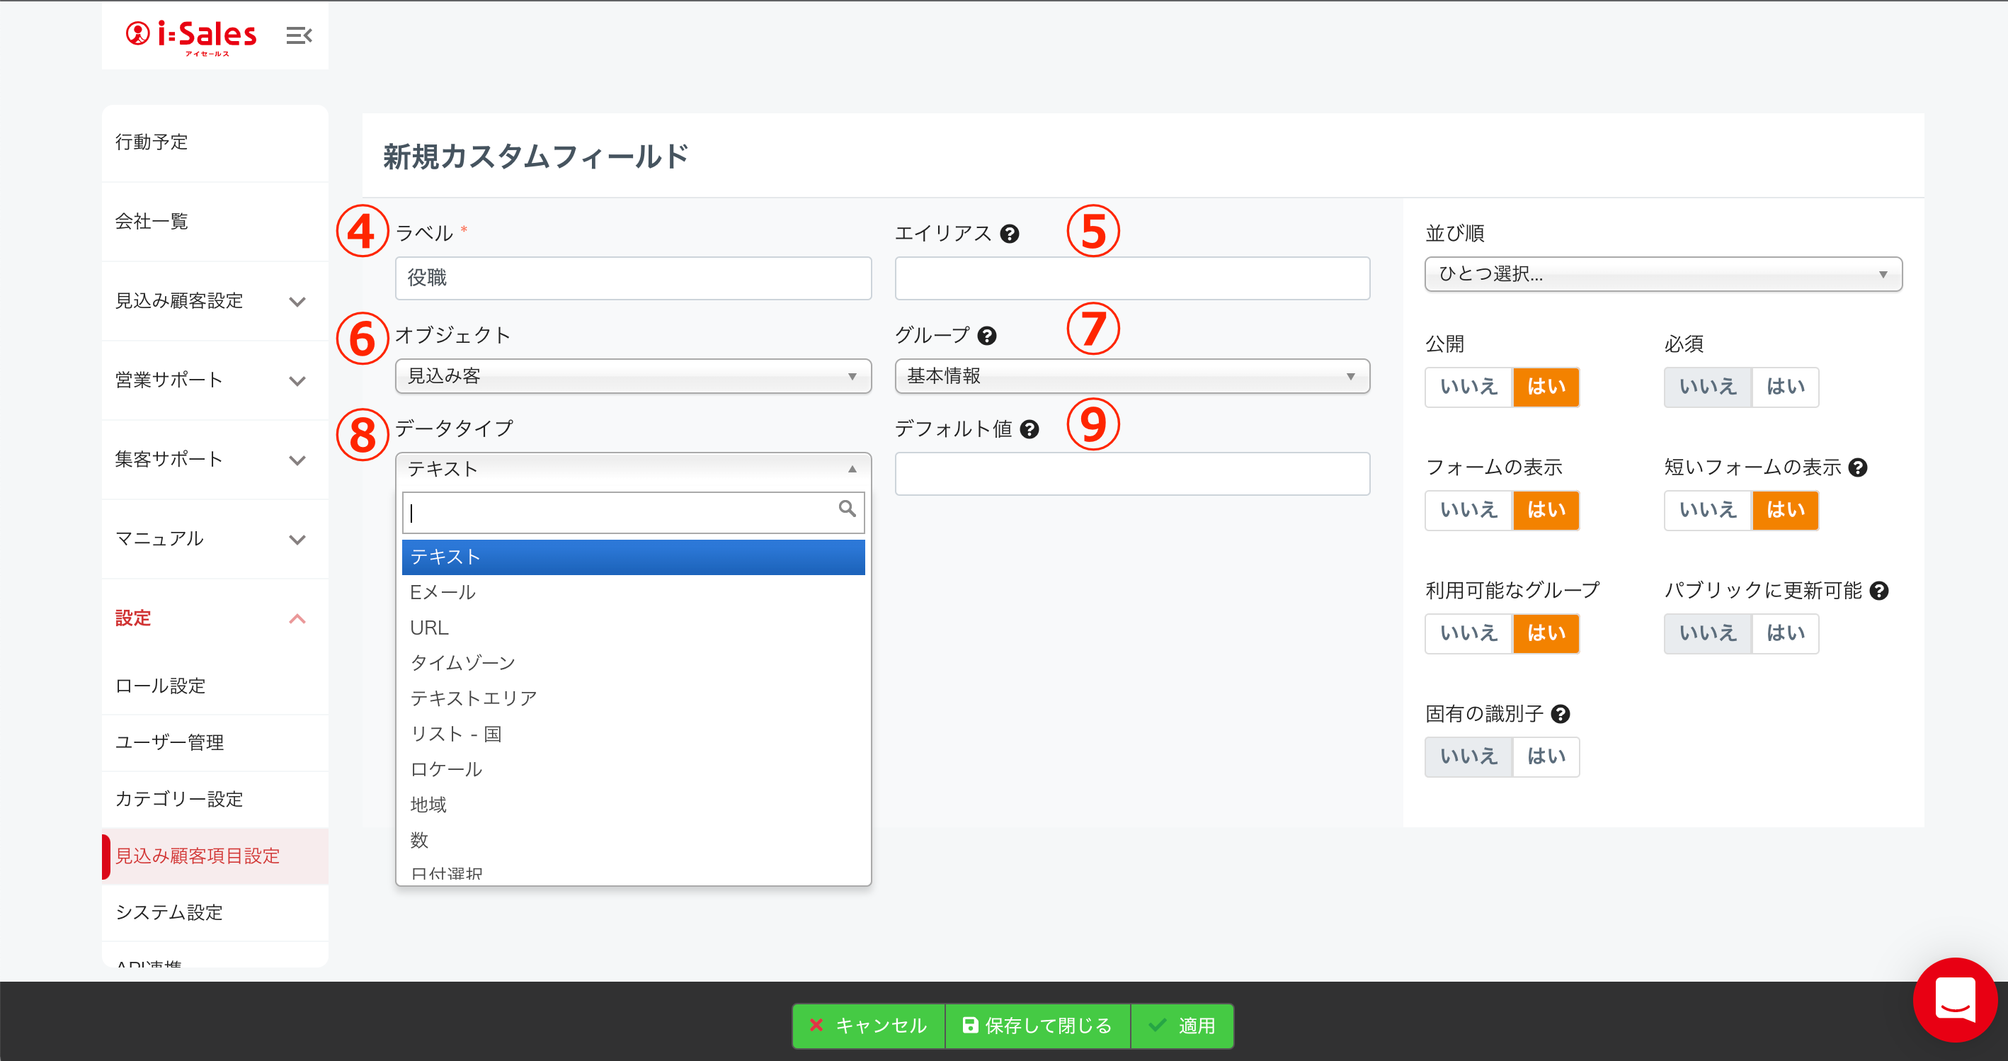Click 保存して閉じる button
2008x1061 pixels.
coord(1037,1026)
